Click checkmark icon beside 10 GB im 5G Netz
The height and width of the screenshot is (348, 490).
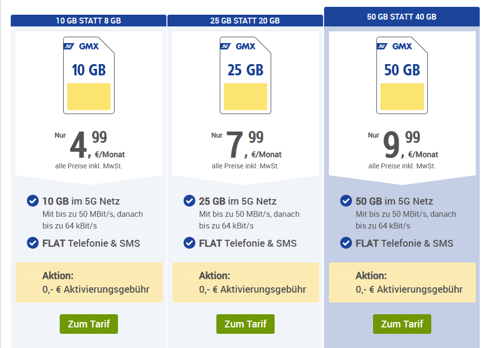(x=33, y=201)
